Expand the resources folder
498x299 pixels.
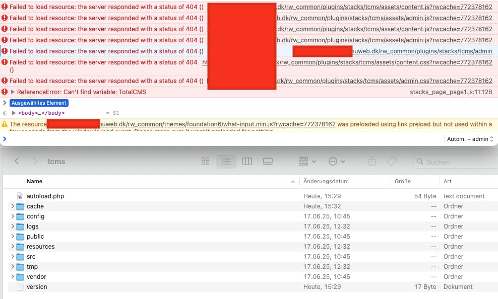(13, 246)
